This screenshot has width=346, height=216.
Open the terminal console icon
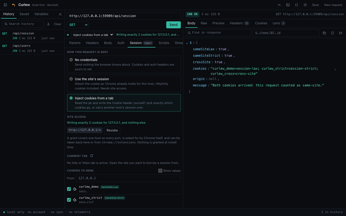coord(288,5)
